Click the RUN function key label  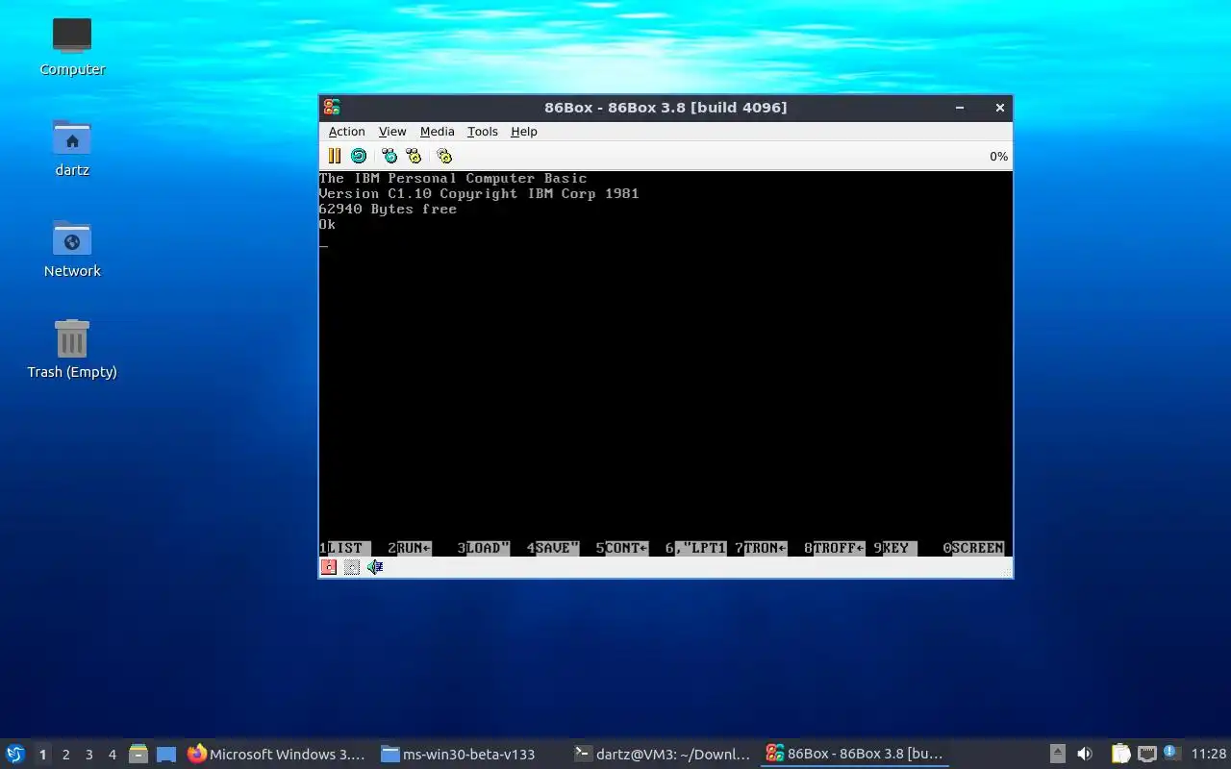[415, 548]
